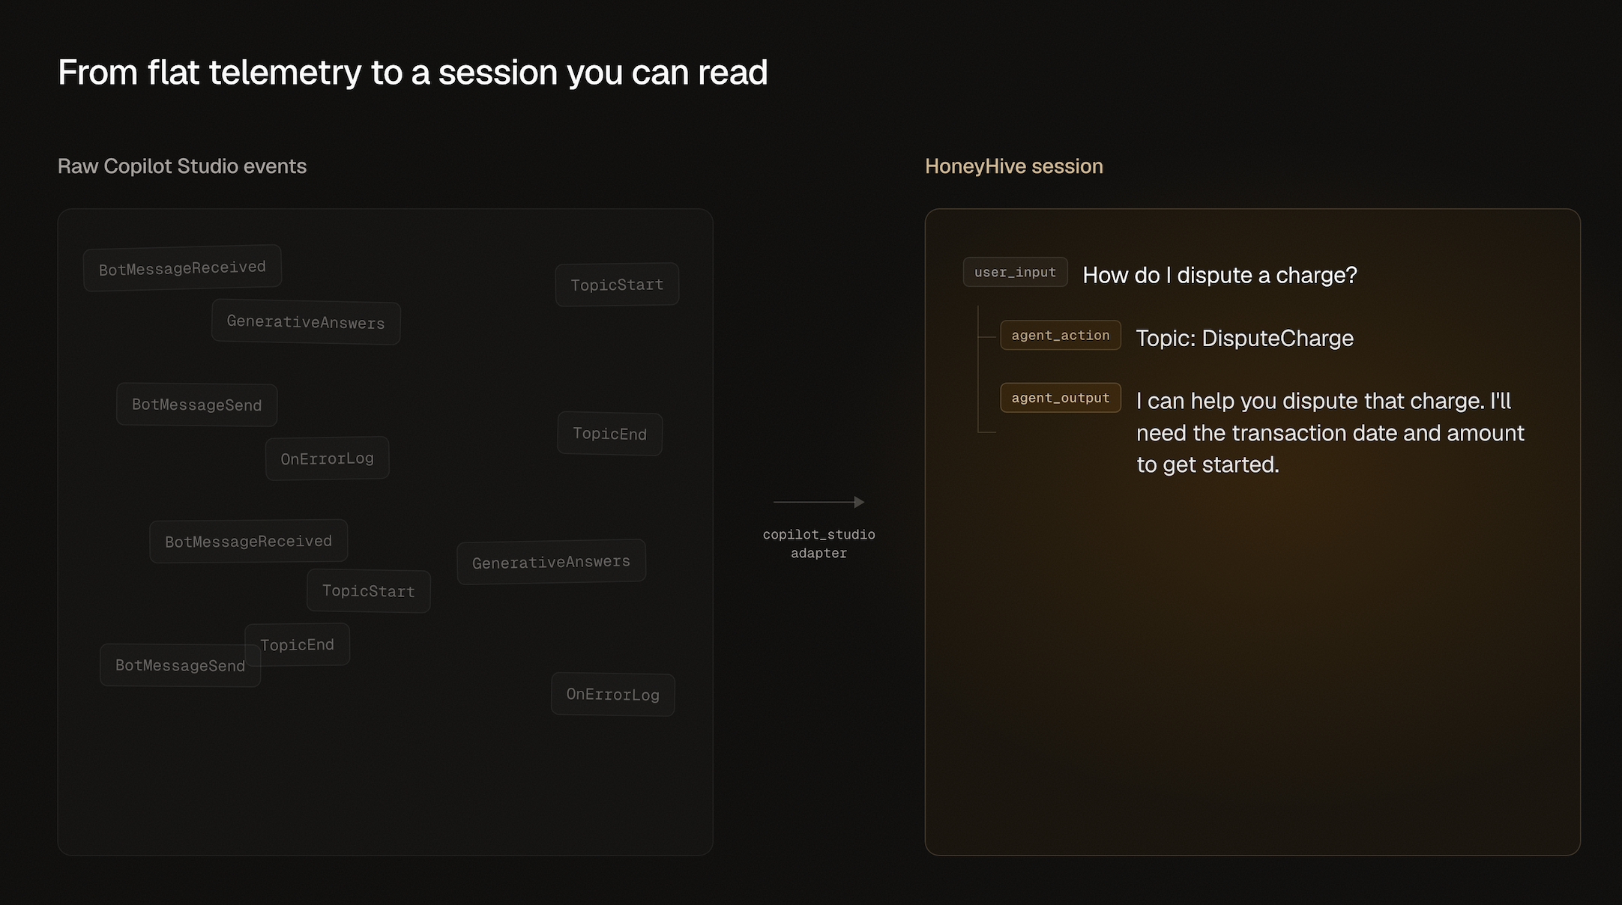Screen dimensions: 1622x905
Task: Click the "Topic: DisputeCharge" text
Action: [1244, 338]
